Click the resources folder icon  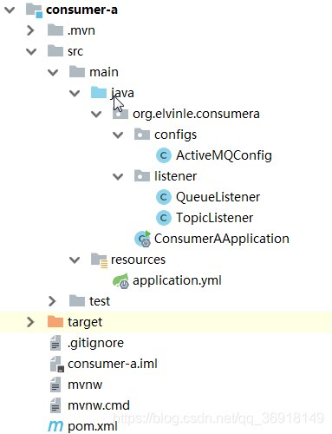coord(99,260)
